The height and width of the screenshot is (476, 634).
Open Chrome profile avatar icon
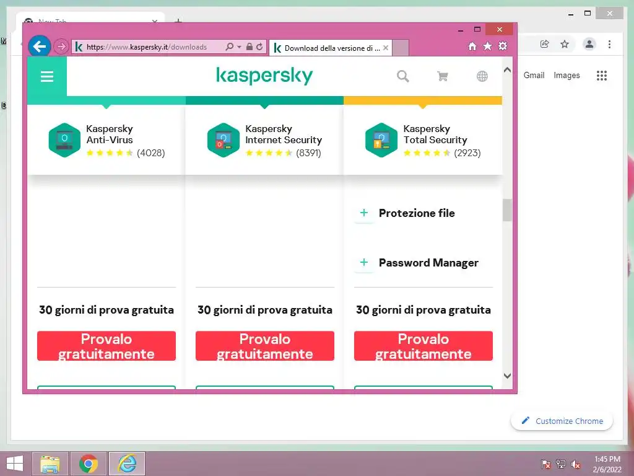(x=589, y=44)
